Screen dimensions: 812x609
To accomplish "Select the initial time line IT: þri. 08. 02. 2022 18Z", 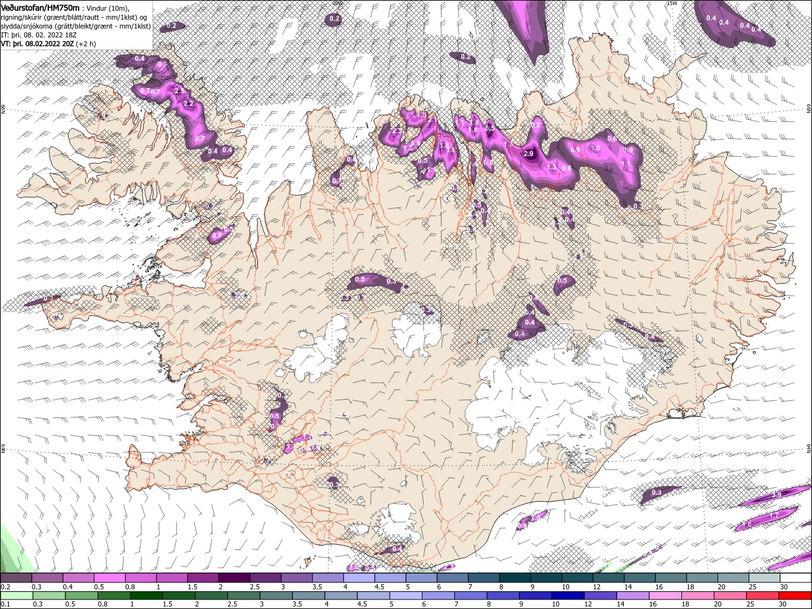I will (x=39, y=35).
